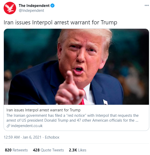150x155 pixels.
Task: View the 428 Quote Tweets list
Action: point(48,150)
